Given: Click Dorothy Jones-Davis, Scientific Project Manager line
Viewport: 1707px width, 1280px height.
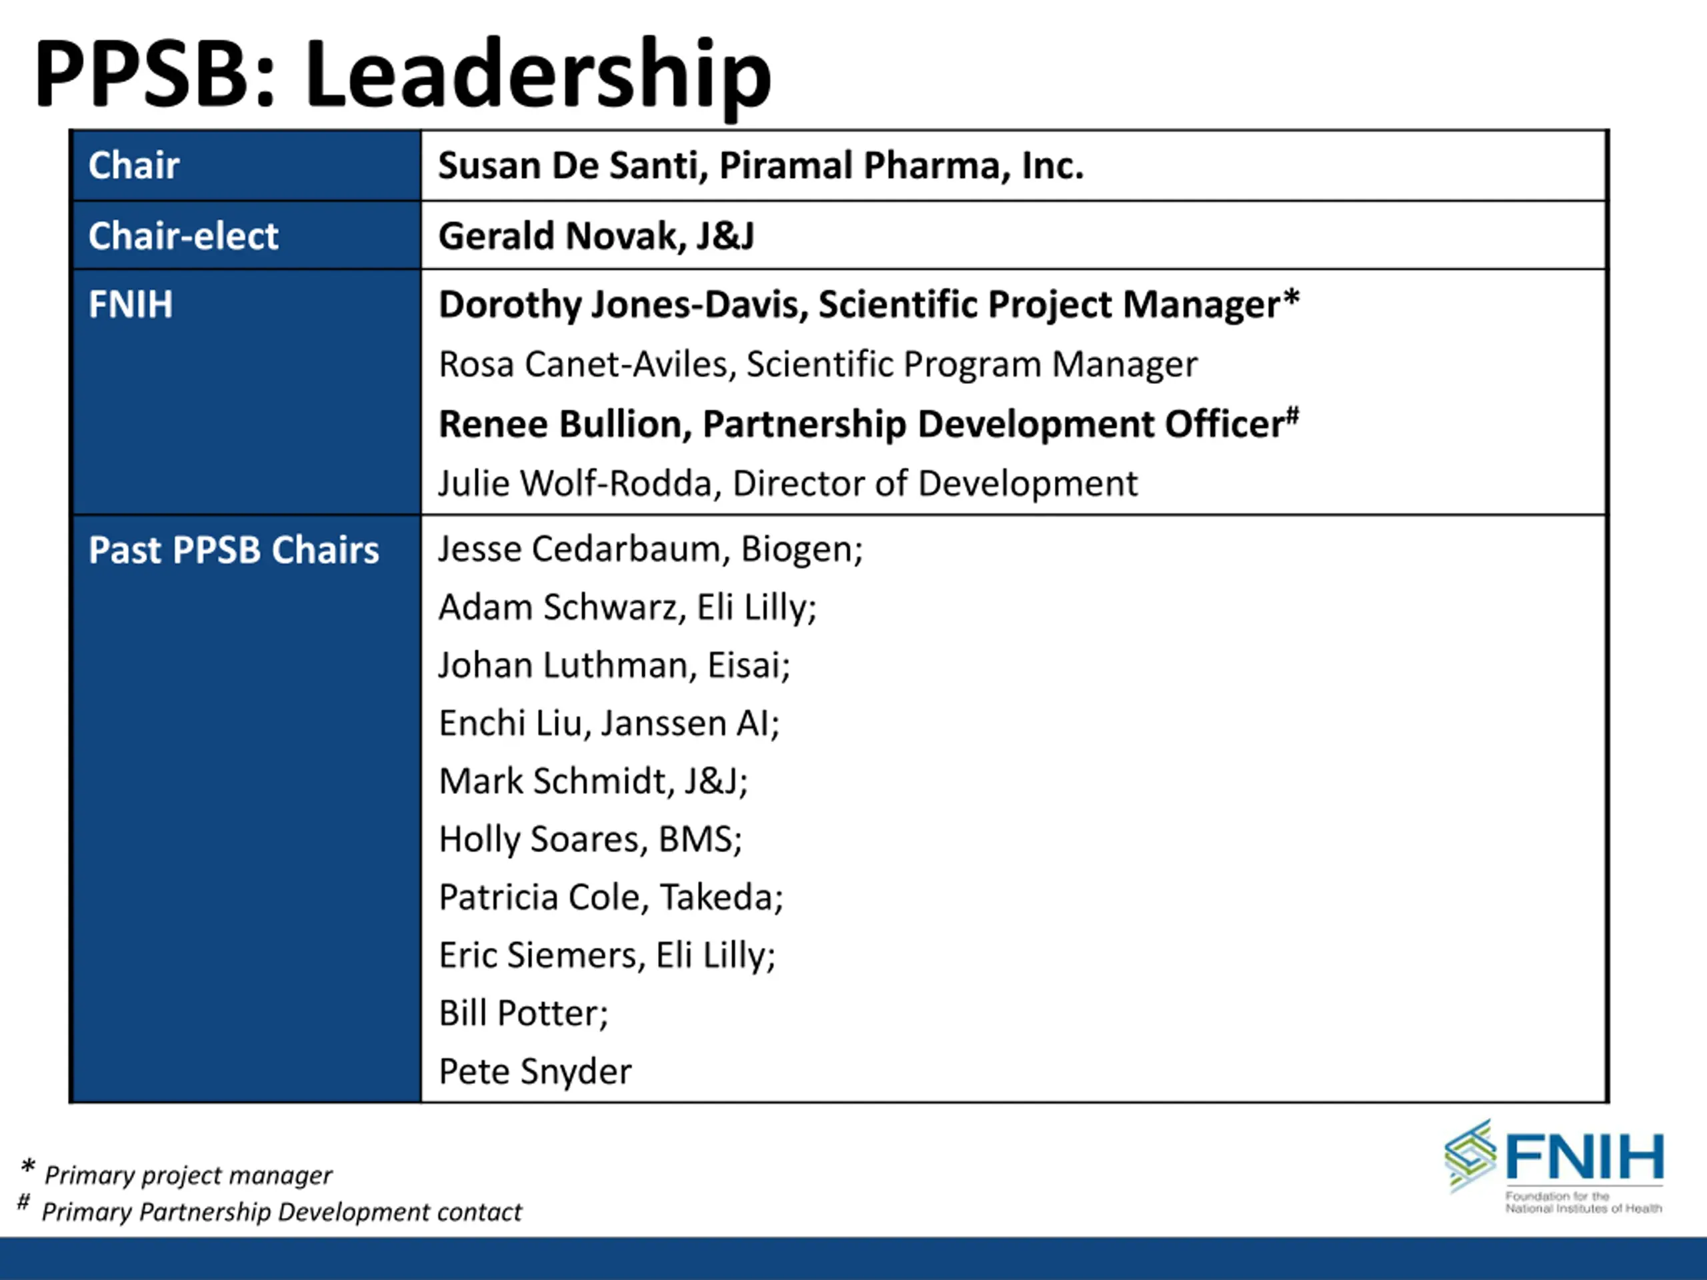Looking at the screenshot, I should 868,304.
